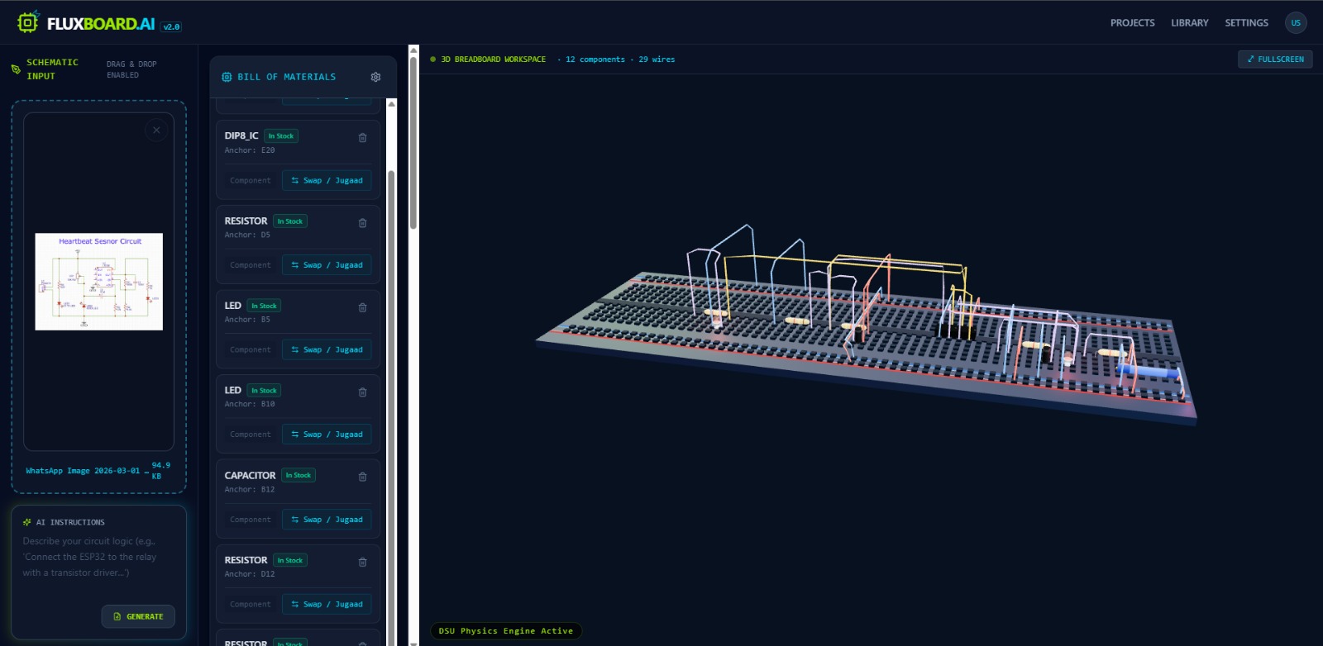
Task: Open the Projects page
Action: [1132, 23]
